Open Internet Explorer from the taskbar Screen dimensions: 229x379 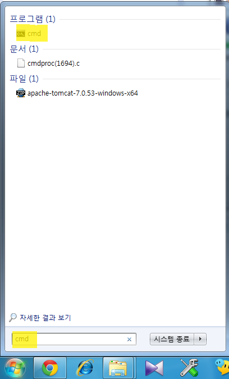click(x=85, y=368)
